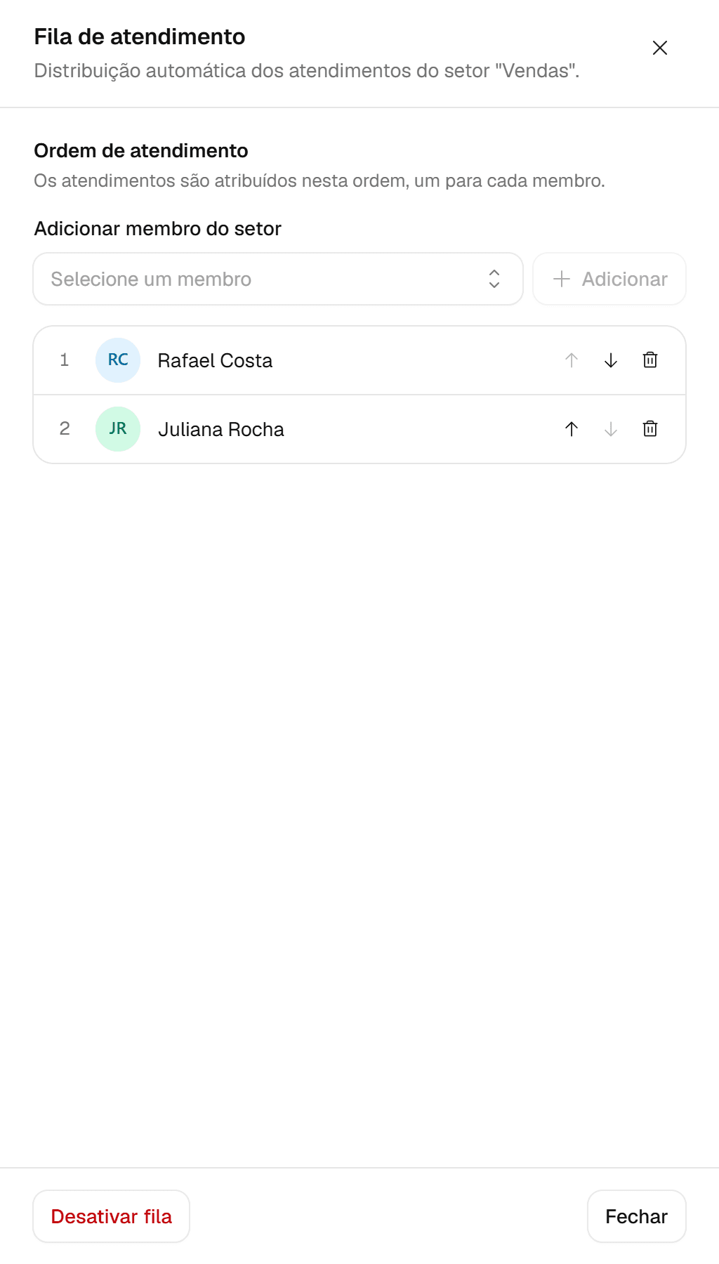Delete Juliana Rocha using the trash icon
Viewport: 719px width, 1264px height.
point(650,429)
